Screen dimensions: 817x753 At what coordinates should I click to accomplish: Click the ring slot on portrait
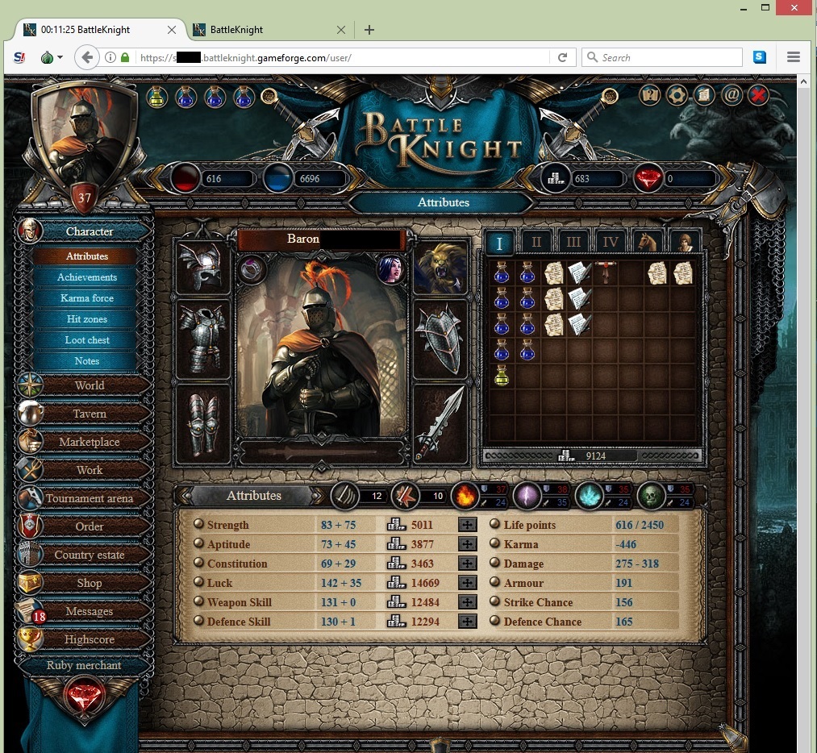pyautogui.click(x=252, y=269)
